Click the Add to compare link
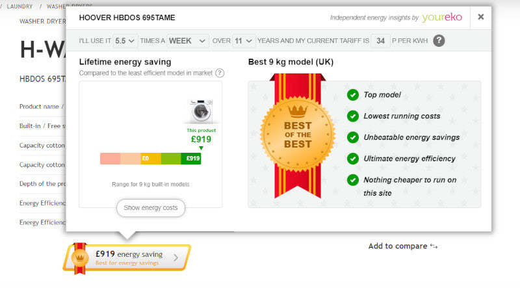Screen dimensions: 520x288 click(403, 246)
